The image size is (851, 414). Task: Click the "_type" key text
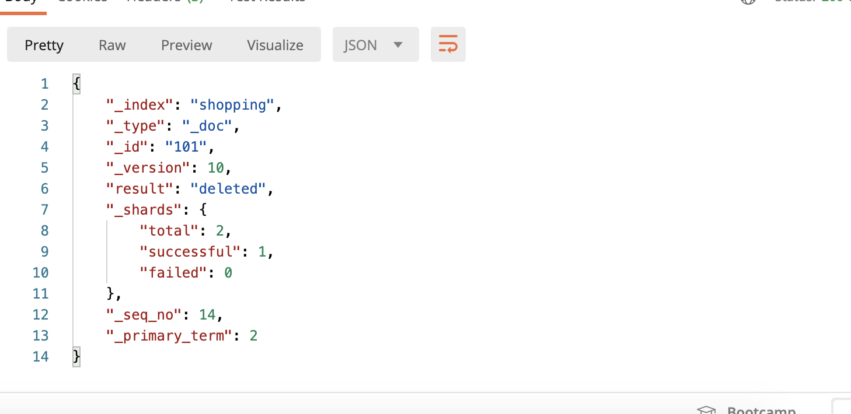pos(136,126)
